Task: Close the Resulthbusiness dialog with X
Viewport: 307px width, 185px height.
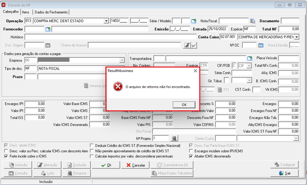Action: pos(195,71)
